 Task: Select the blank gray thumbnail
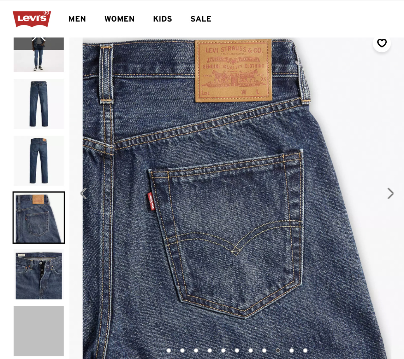pos(39,331)
